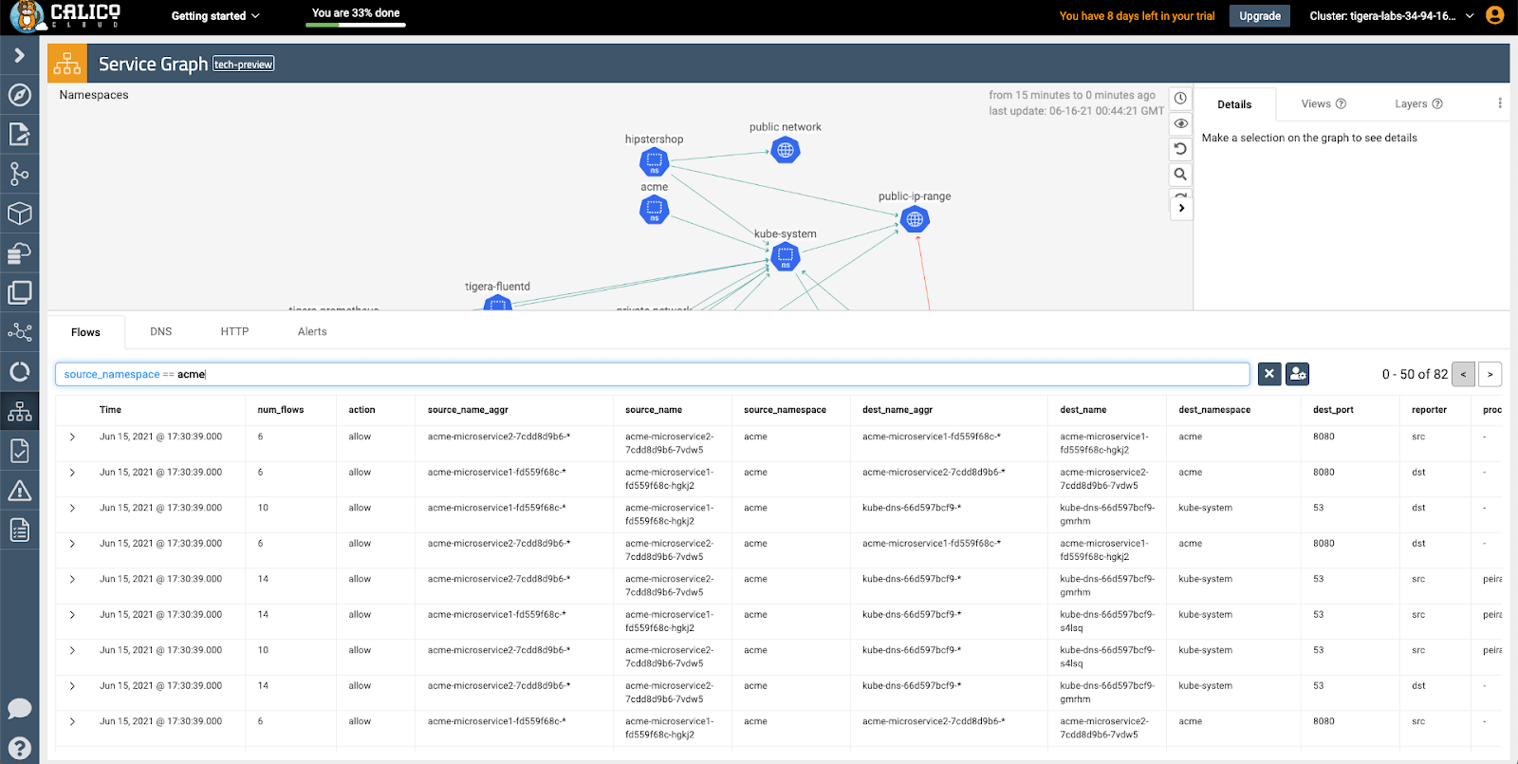Click the source_namespace column header
Image resolution: width=1518 pixels, height=764 pixels.
(785, 410)
